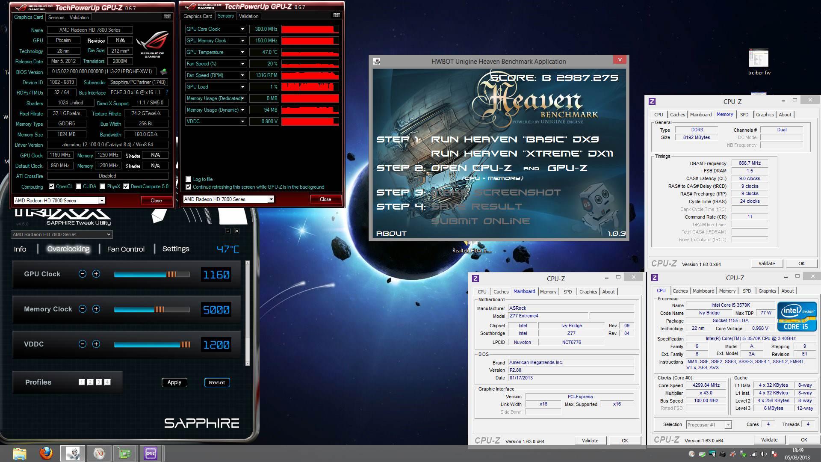Click the CPU-Z taskbar icon
This screenshot has height=462, width=821.
[151, 453]
